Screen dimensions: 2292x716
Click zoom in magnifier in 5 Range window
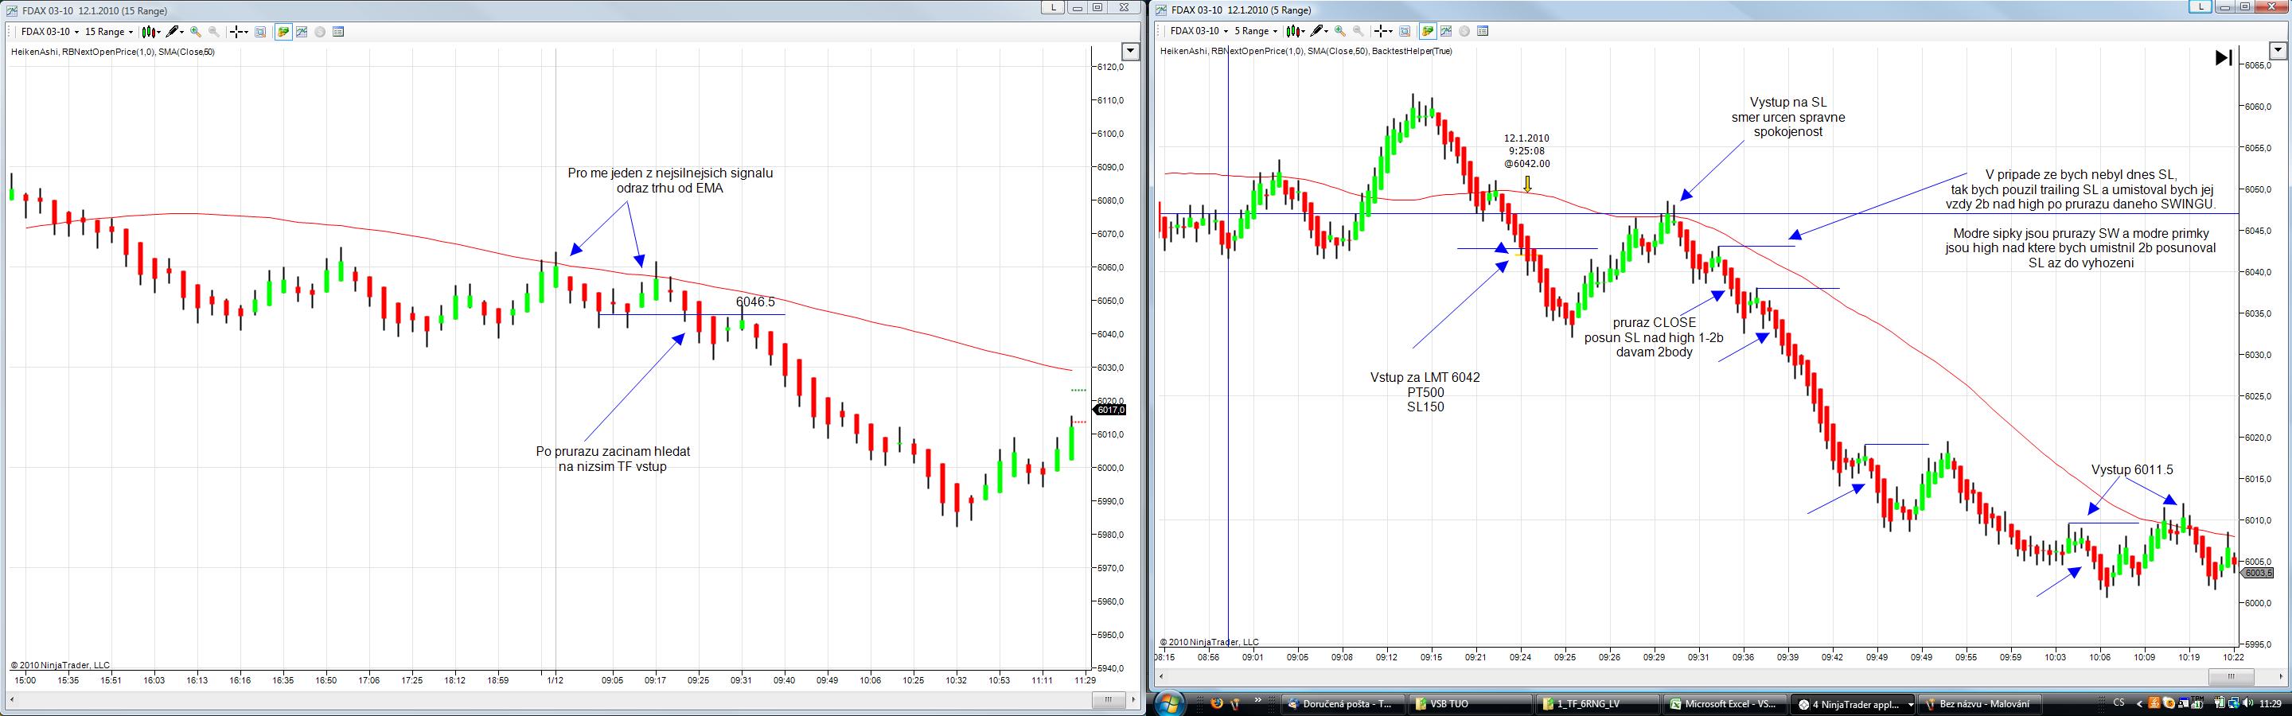click(x=1340, y=31)
